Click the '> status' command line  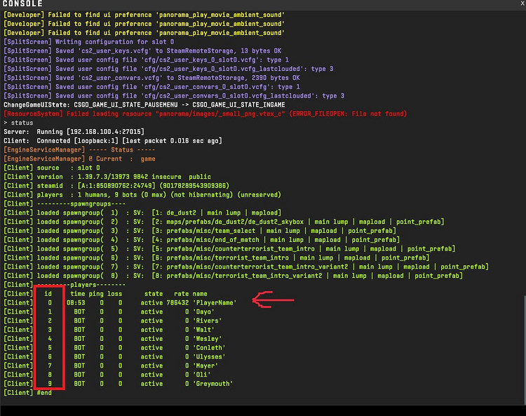pyautogui.click(x=18, y=122)
